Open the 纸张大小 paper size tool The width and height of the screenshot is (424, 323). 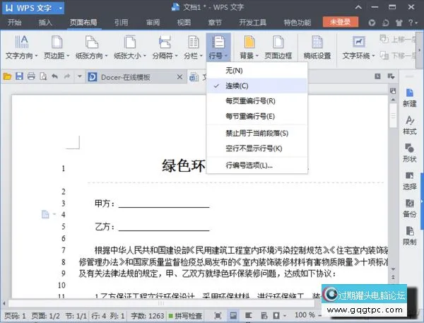pos(130,47)
